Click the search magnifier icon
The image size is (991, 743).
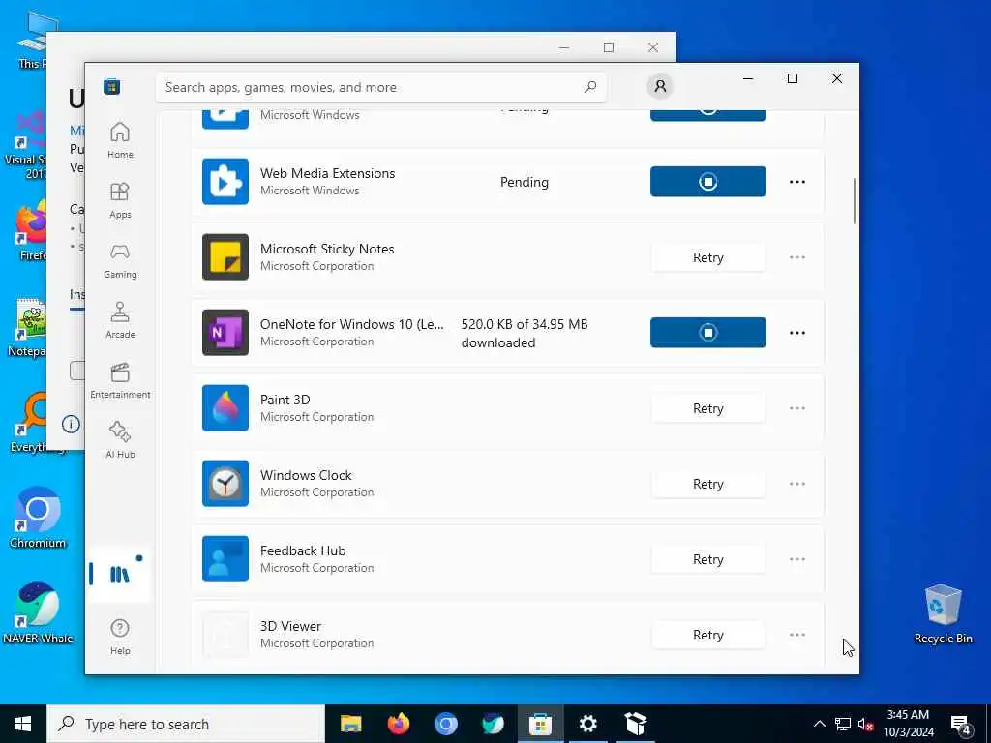coord(589,87)
